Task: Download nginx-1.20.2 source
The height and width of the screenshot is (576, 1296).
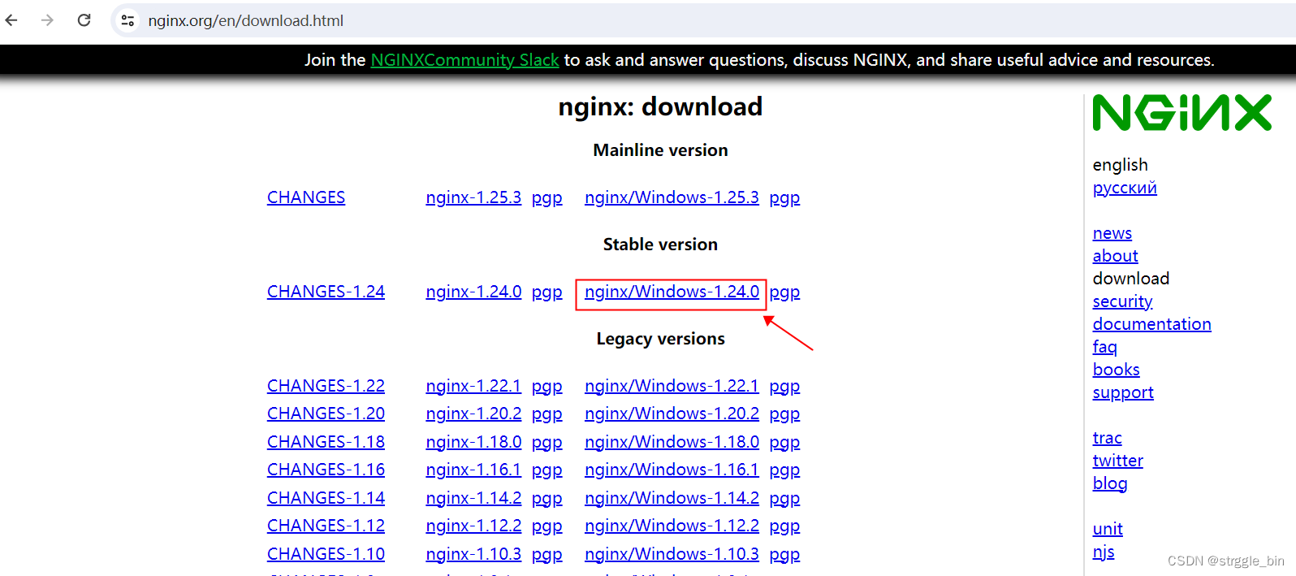Action: click(x=473, y=414)
